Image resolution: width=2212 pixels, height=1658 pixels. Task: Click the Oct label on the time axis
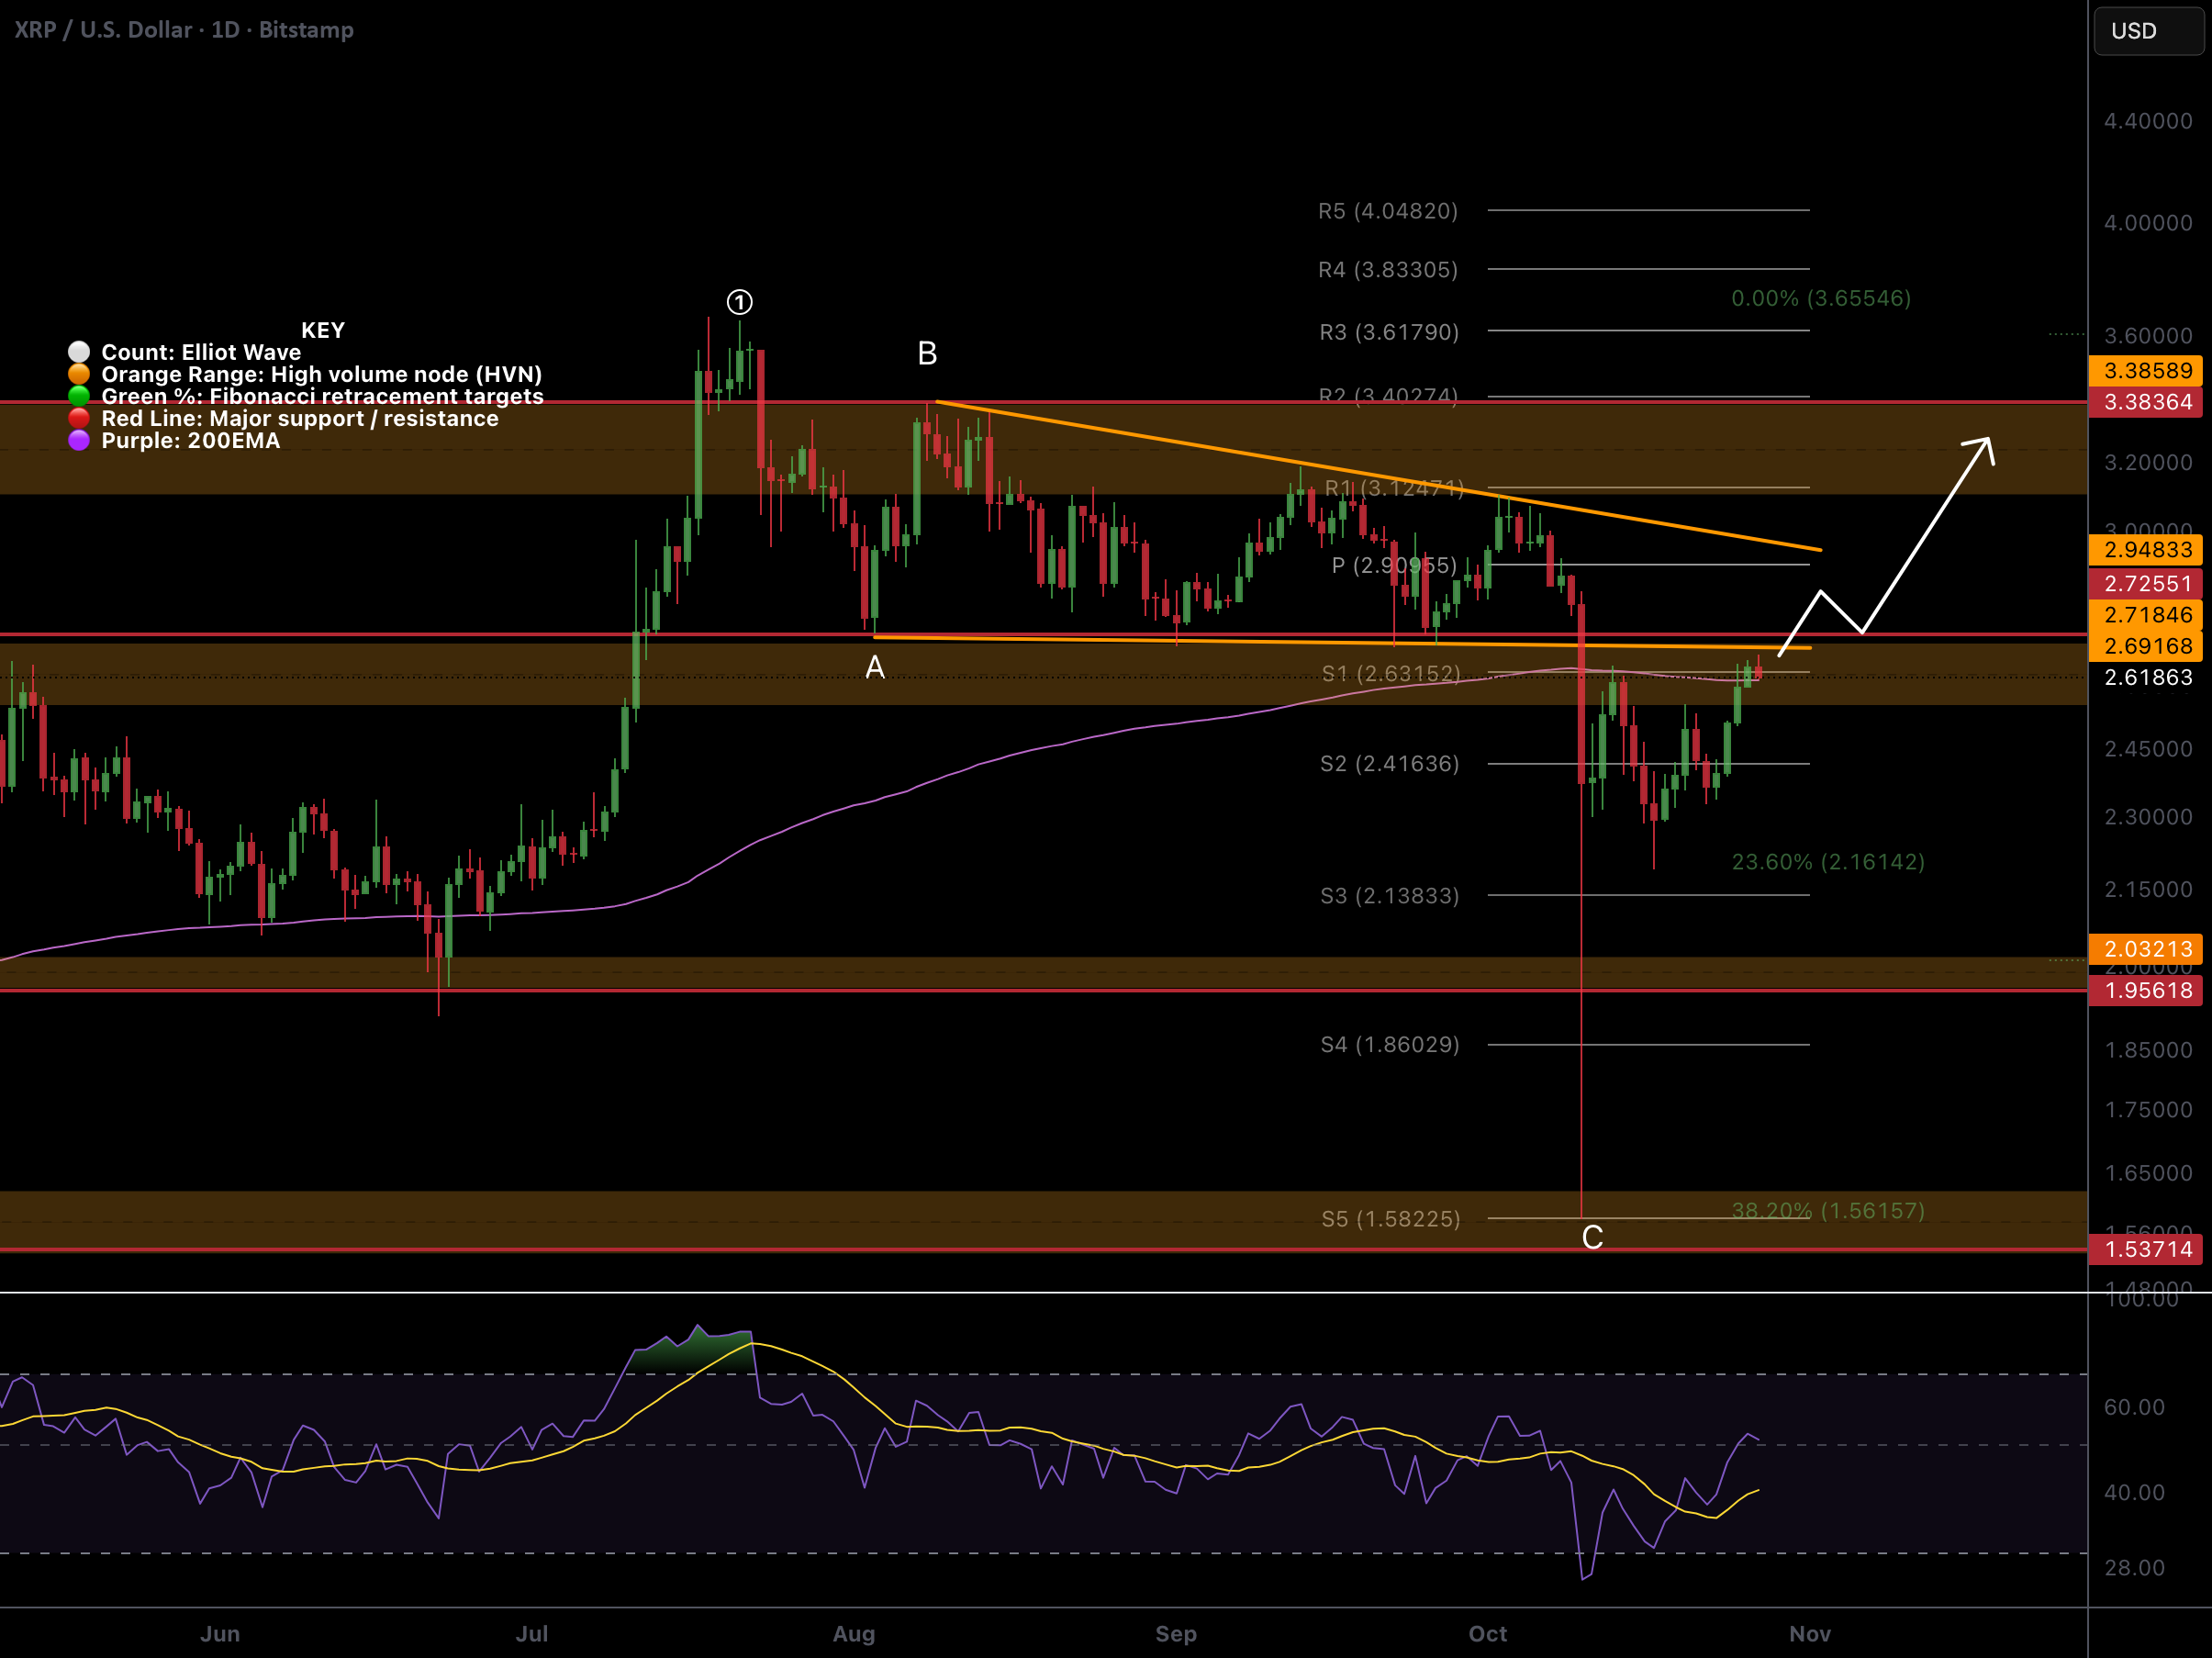coord(1487,1633)
